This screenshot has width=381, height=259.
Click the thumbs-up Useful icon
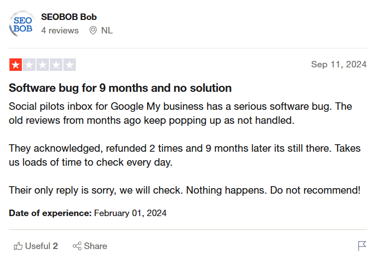(18, 246)
